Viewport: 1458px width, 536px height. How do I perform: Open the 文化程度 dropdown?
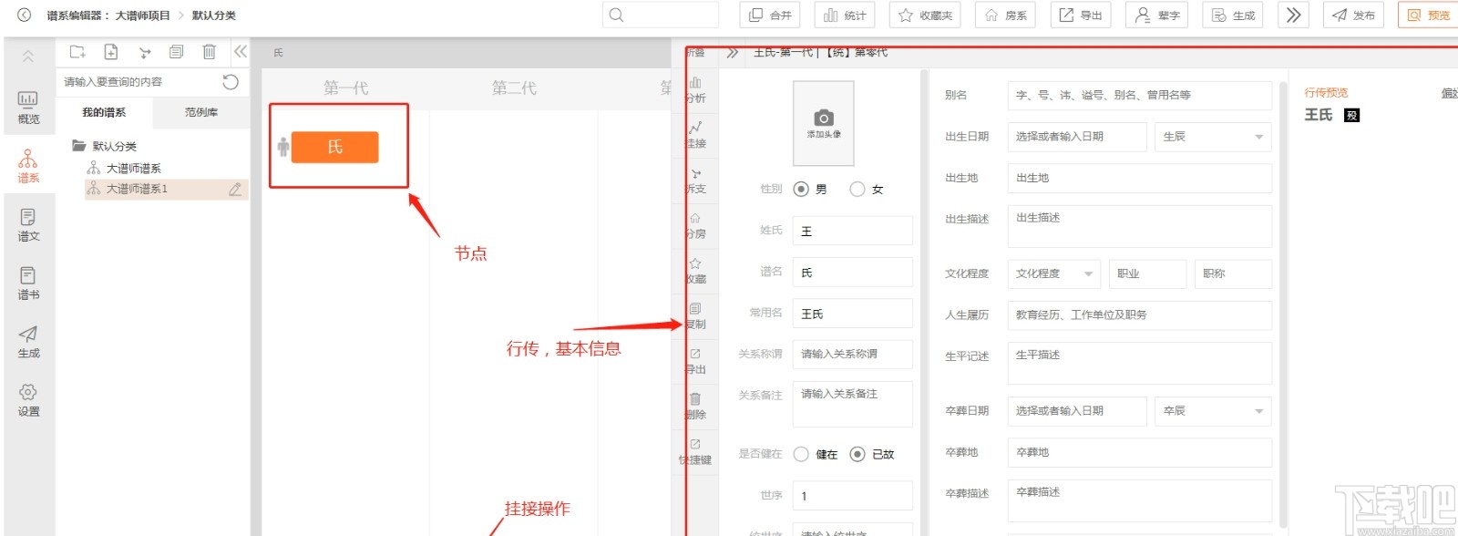[x=1053, y=273]
